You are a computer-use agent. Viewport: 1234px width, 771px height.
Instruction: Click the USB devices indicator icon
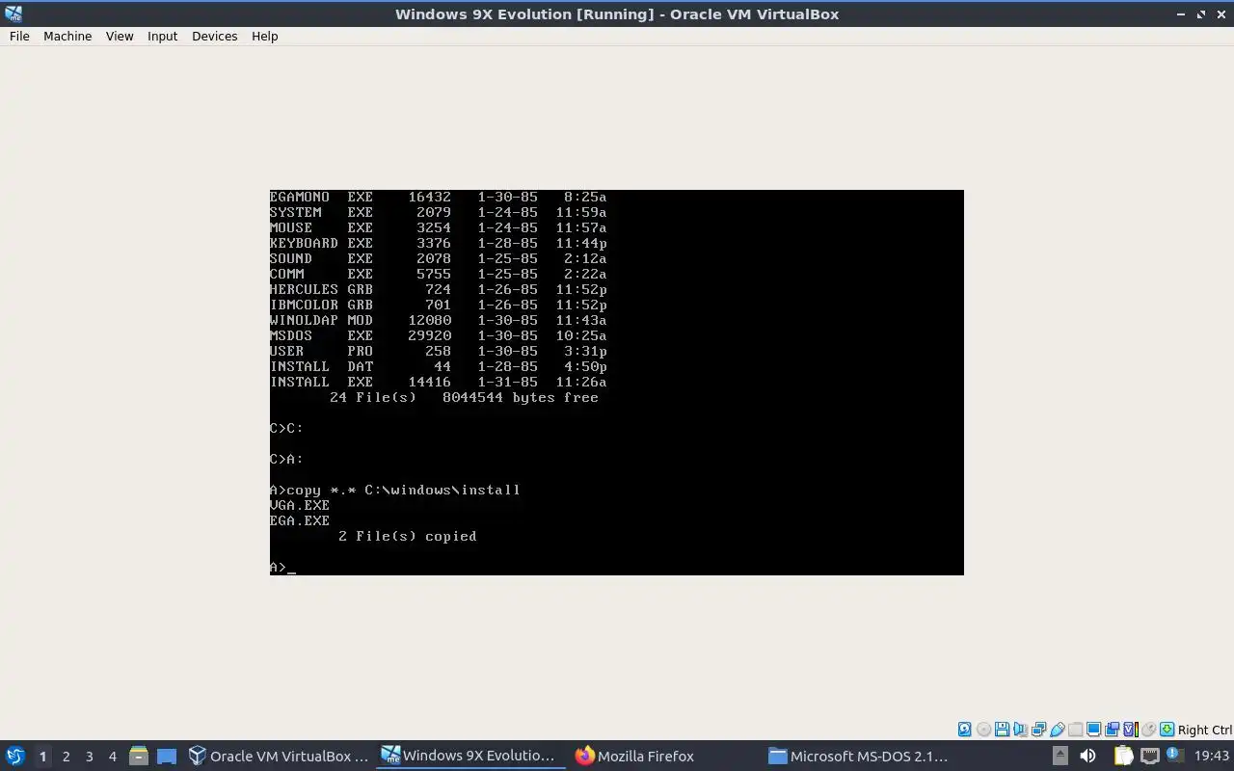pyautogui.click(x=1057, y=730)
